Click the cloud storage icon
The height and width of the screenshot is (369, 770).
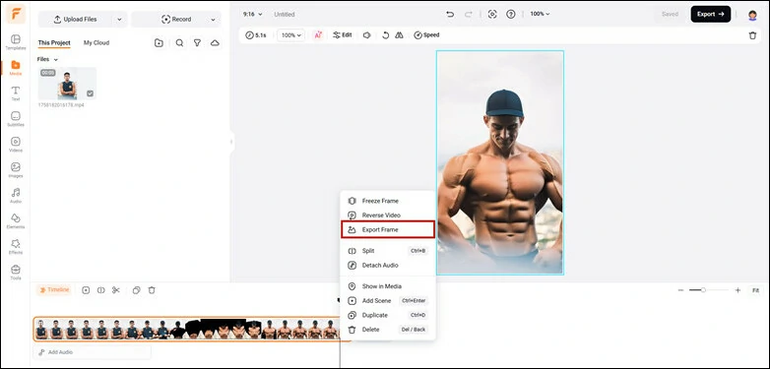[x=215, y=42]
